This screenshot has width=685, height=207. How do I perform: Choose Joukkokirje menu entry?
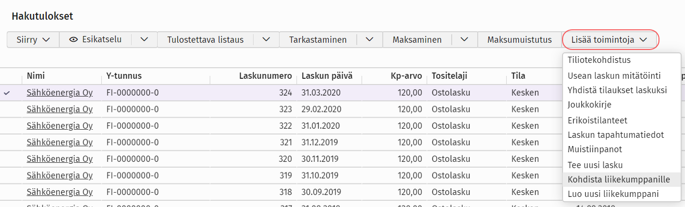point(621,104)
